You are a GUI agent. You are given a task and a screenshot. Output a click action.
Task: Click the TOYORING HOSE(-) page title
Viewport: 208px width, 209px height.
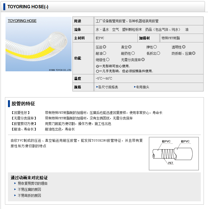pos(28,7)
